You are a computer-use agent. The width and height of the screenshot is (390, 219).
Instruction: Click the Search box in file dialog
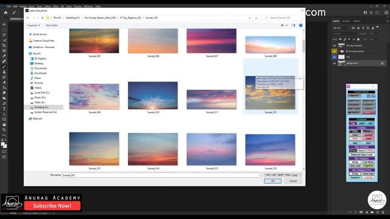[x=283, y=18]
